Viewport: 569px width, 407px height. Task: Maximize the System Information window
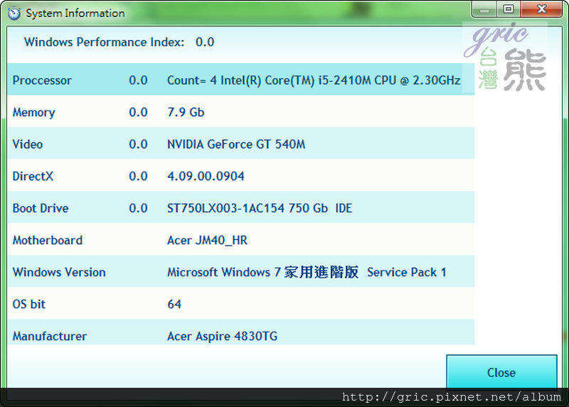pos(509,9)
